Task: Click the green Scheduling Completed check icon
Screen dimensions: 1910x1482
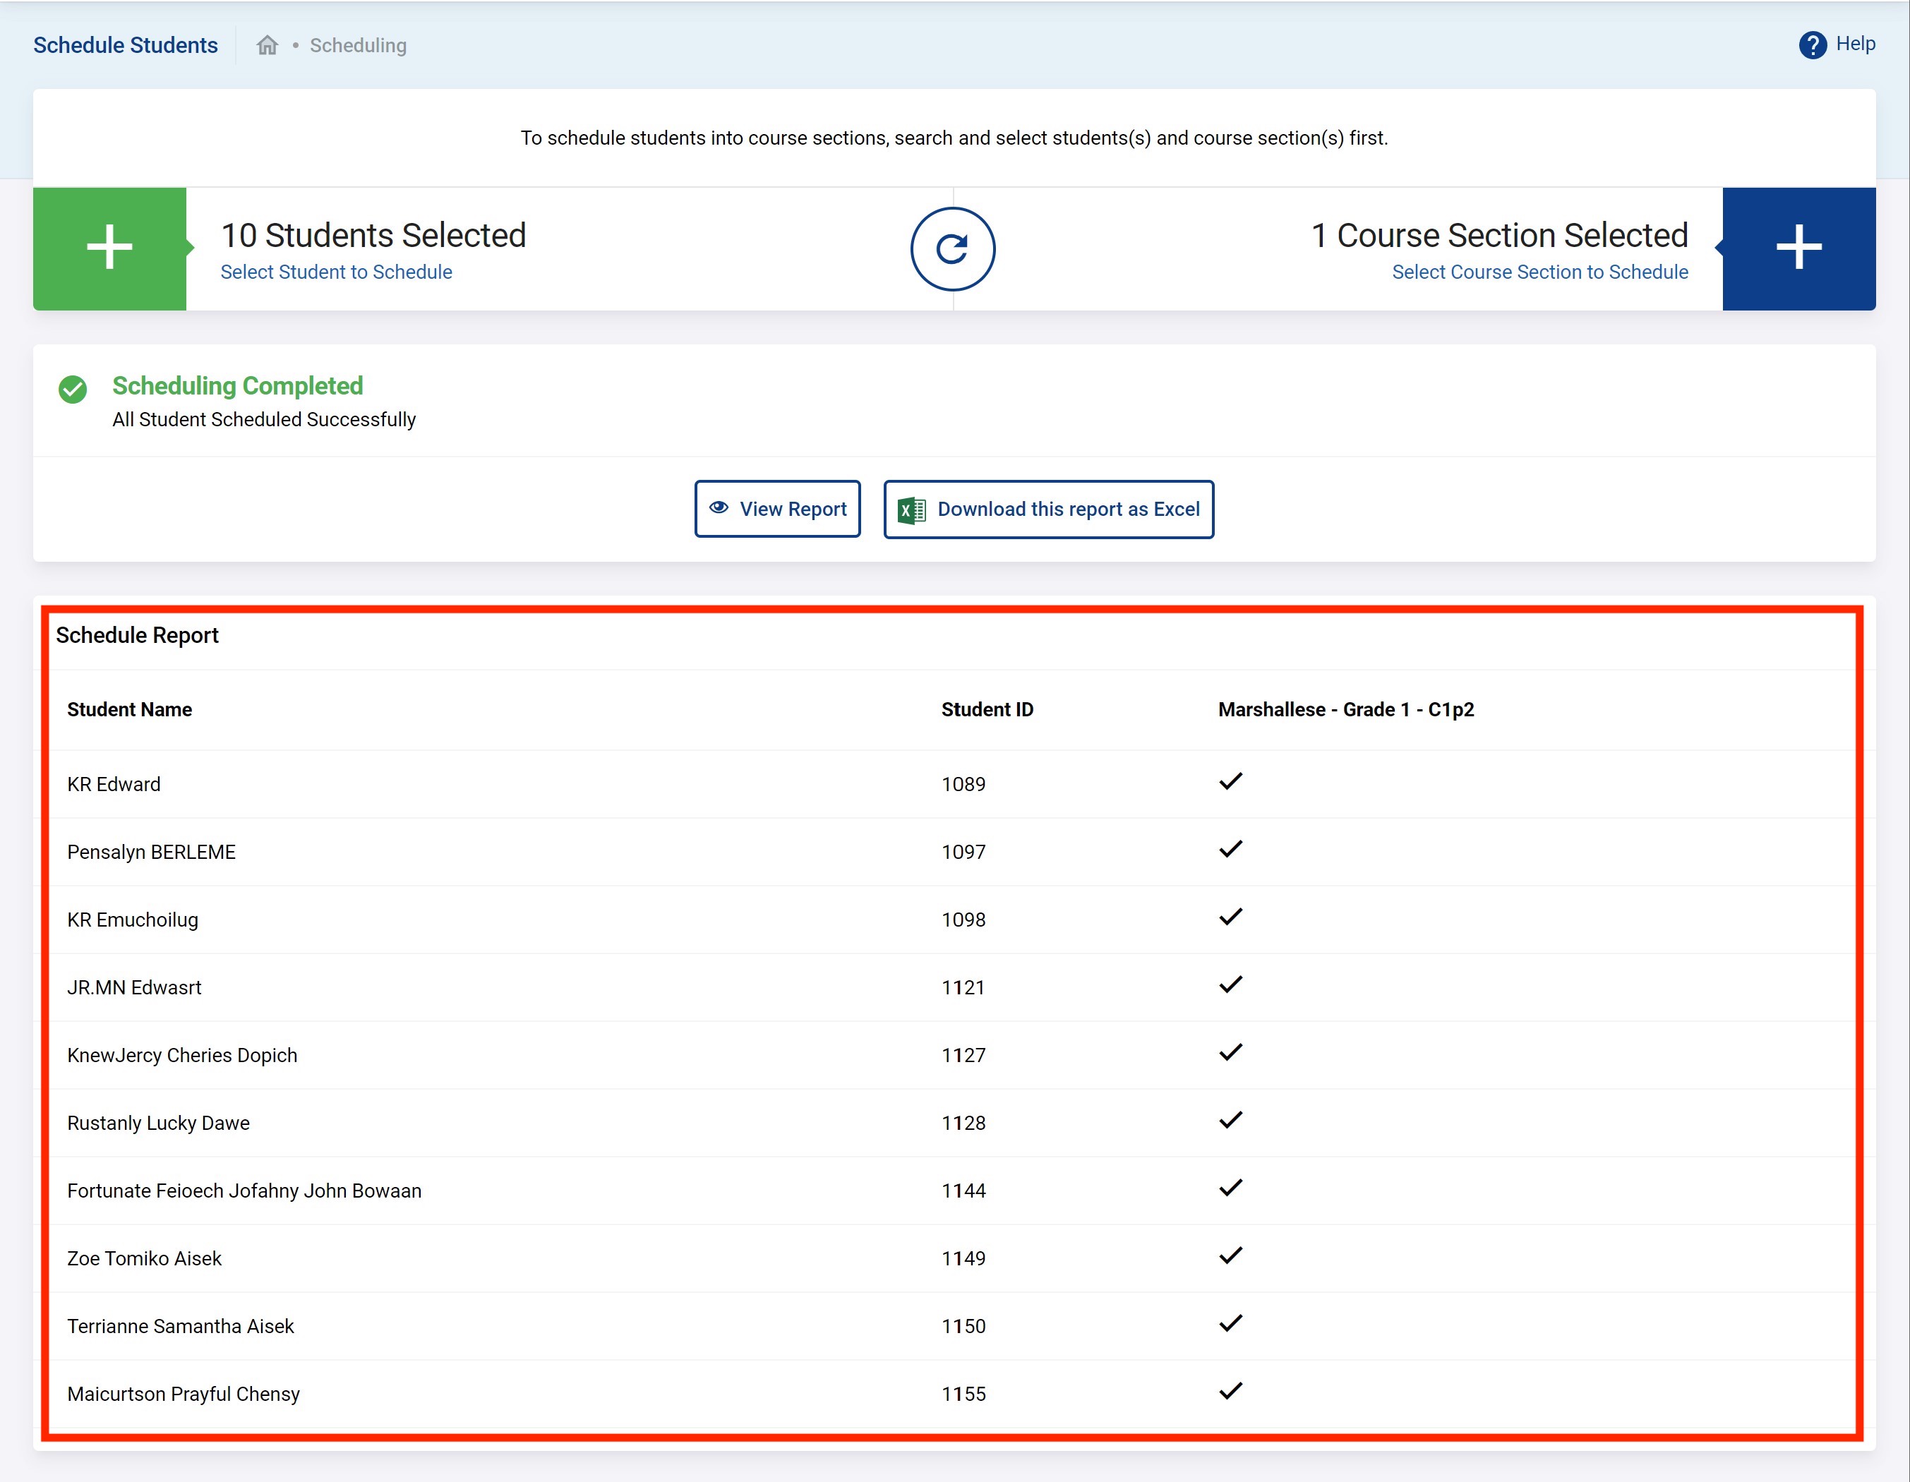Action: click(x=73, y=389)
